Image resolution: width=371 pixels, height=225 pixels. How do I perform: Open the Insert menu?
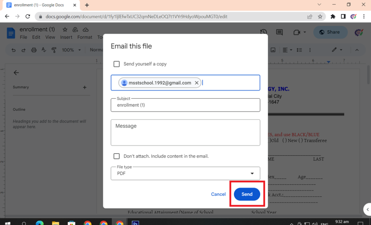[x=66, y=37]
